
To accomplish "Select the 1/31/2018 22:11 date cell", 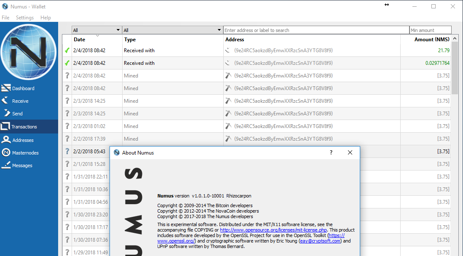I will [91, 176].
